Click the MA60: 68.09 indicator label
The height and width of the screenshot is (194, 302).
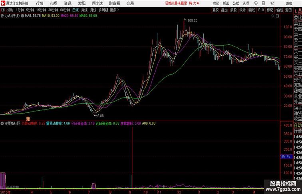pos(88,16)
